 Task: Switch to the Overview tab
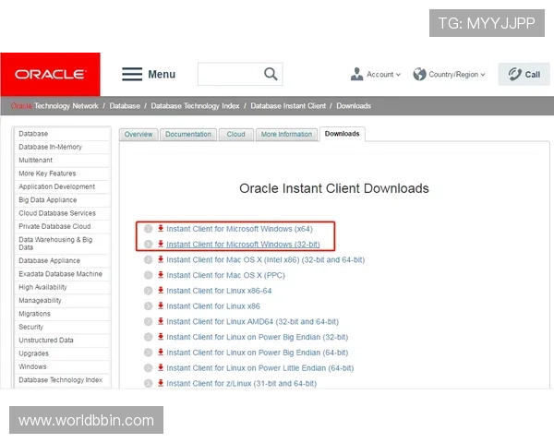pos(138,135)
